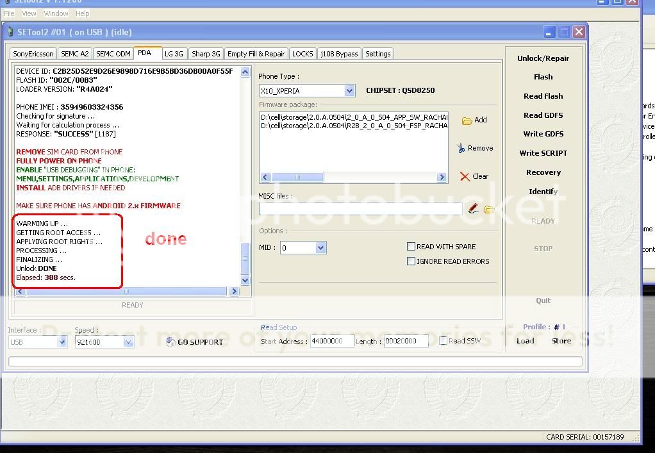
Task: Click the log horizontal scroll left arrow
Action: click(x=21, y=292)
